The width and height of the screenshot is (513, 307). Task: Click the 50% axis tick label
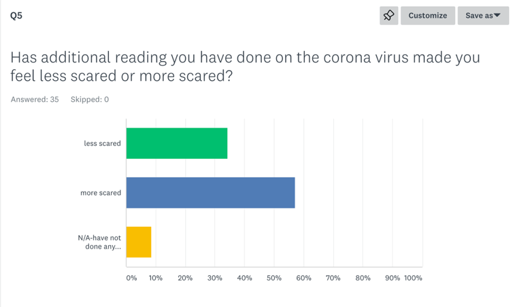click(274, 278)
